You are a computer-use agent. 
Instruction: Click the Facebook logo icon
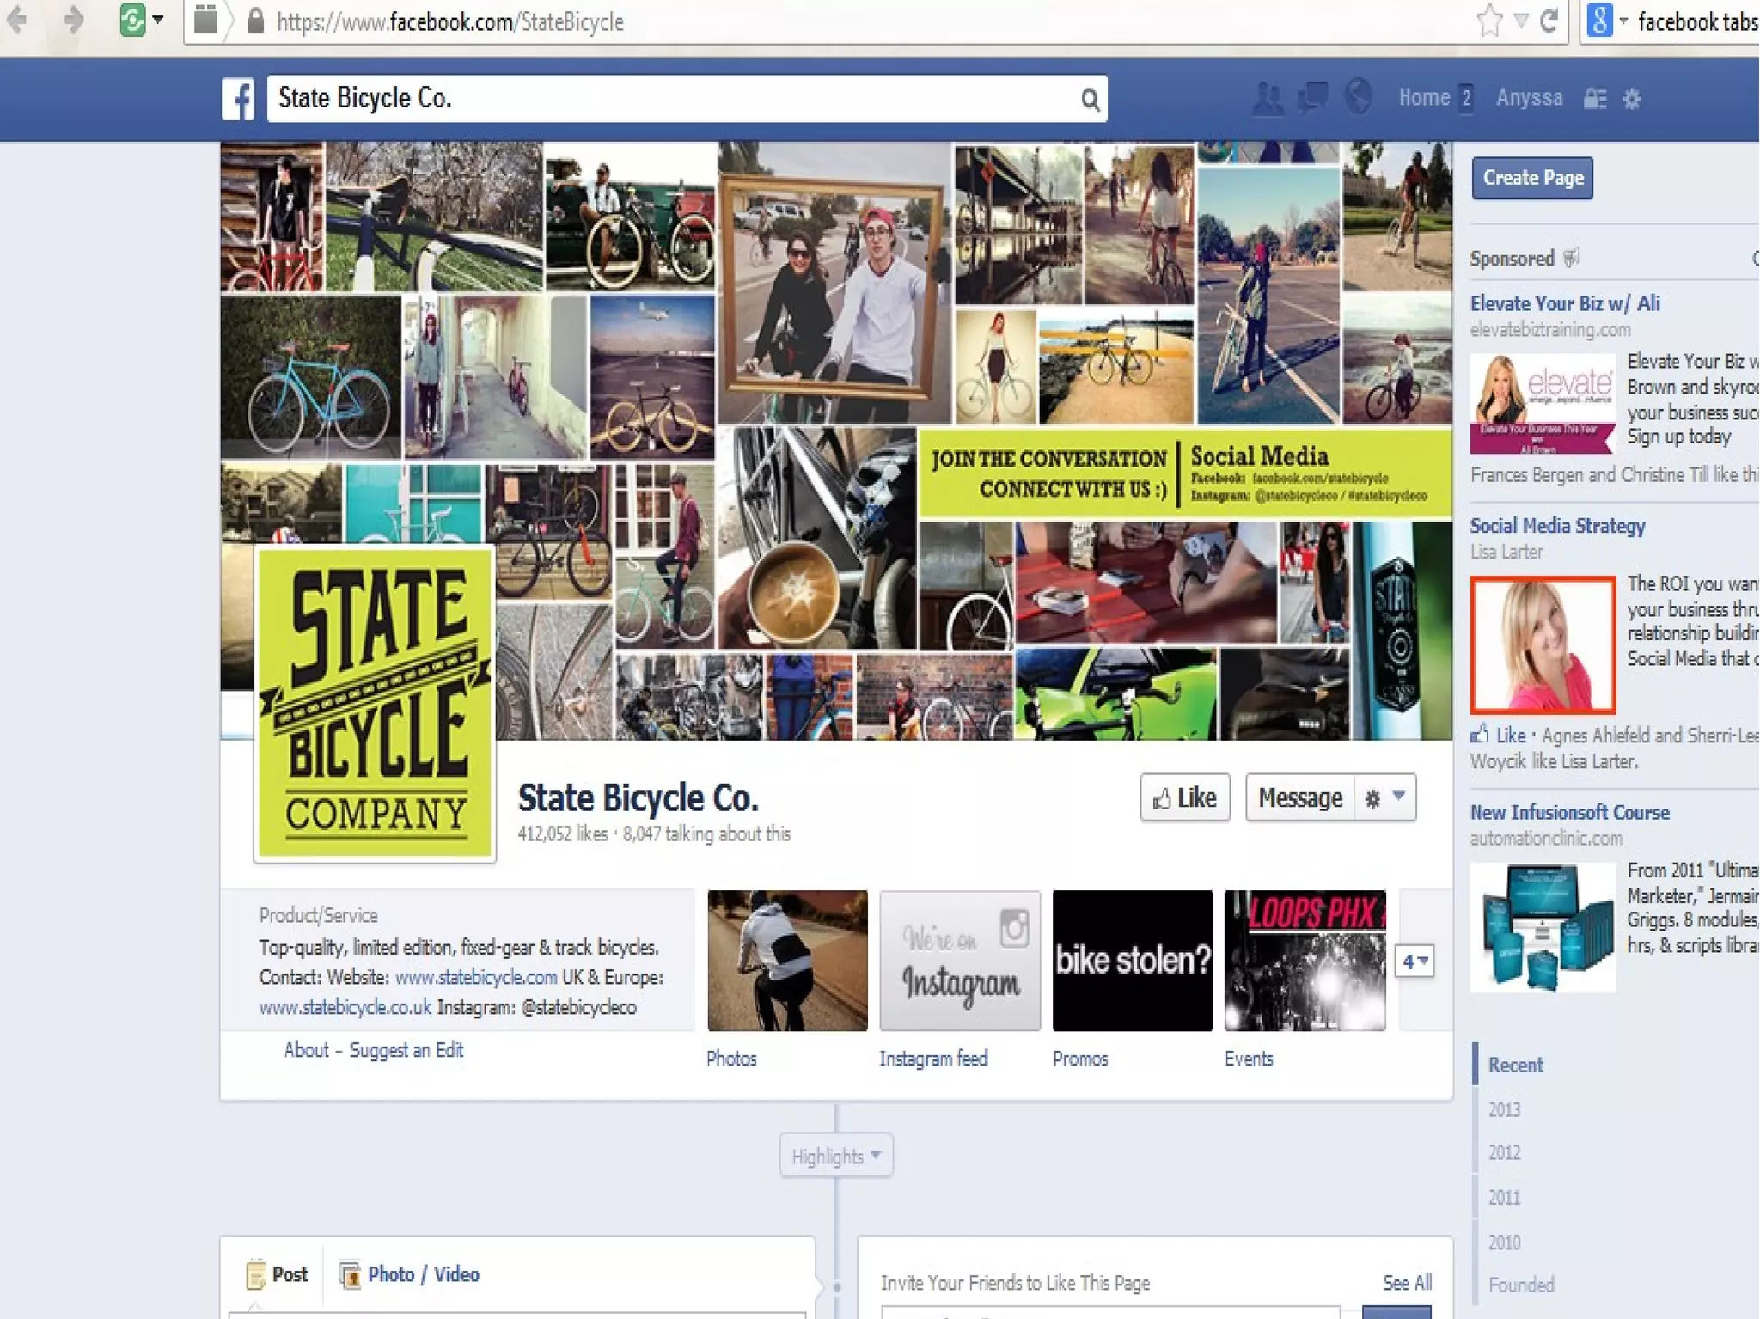238,99
